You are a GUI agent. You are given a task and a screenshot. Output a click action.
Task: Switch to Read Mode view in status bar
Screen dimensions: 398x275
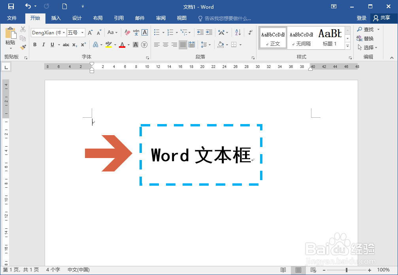(283, 270)
